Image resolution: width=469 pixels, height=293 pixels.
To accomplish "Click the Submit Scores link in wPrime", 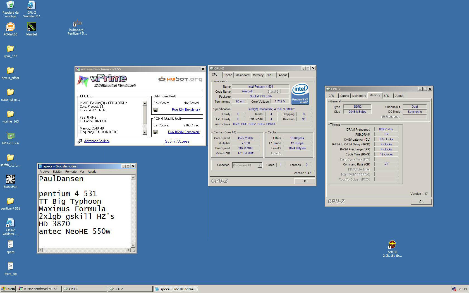I will tap(177, 141).
